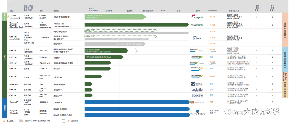Click the Caphosol blue progress bar

click(137, 102)
